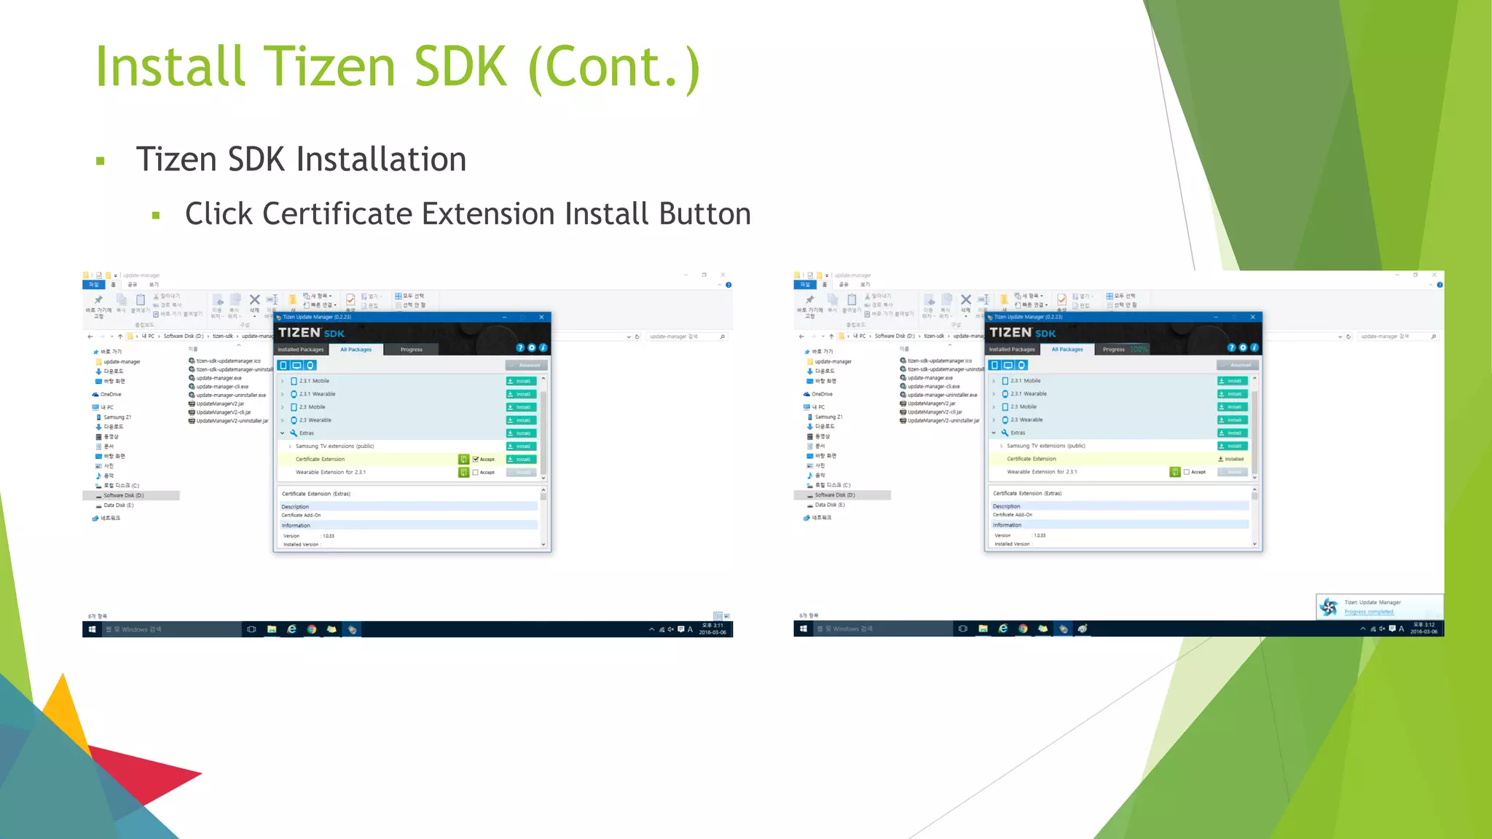Install 2.3 Mobile package in right screenshot
Screen dimensions: 1492x839
point(1232,406)
